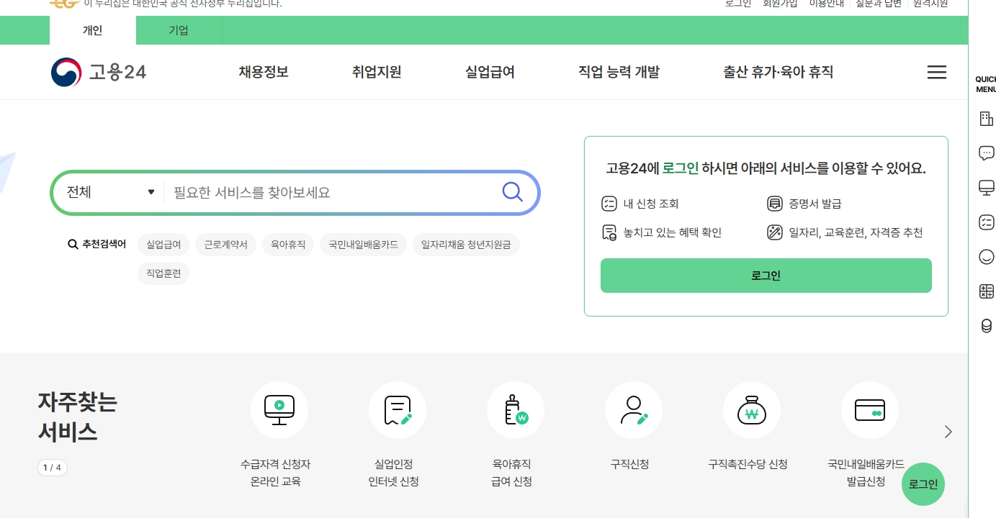The width and height of the screenshot is (996, 518).
Task: Open the hamburger full menu
Action: [936, 72]
